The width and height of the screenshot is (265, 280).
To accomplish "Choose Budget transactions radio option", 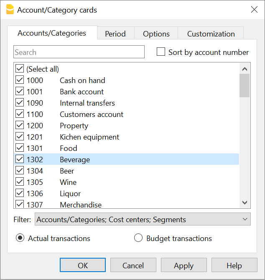I will coord(138,238).
